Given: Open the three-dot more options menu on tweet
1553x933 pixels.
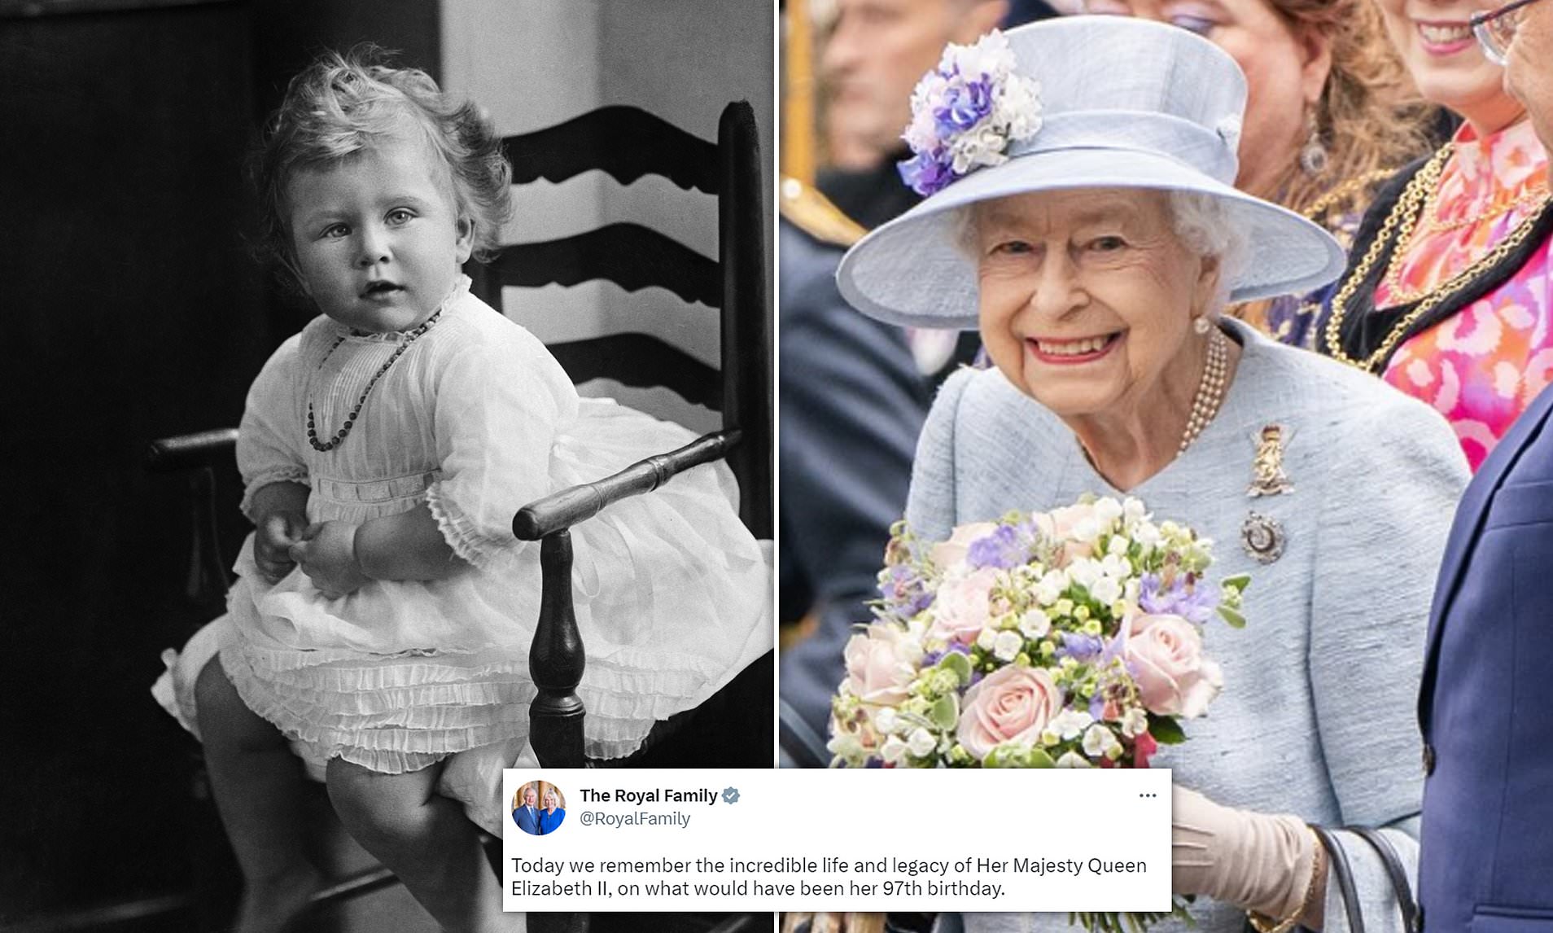Looking at the screenshot, I should click(1148, 795).
